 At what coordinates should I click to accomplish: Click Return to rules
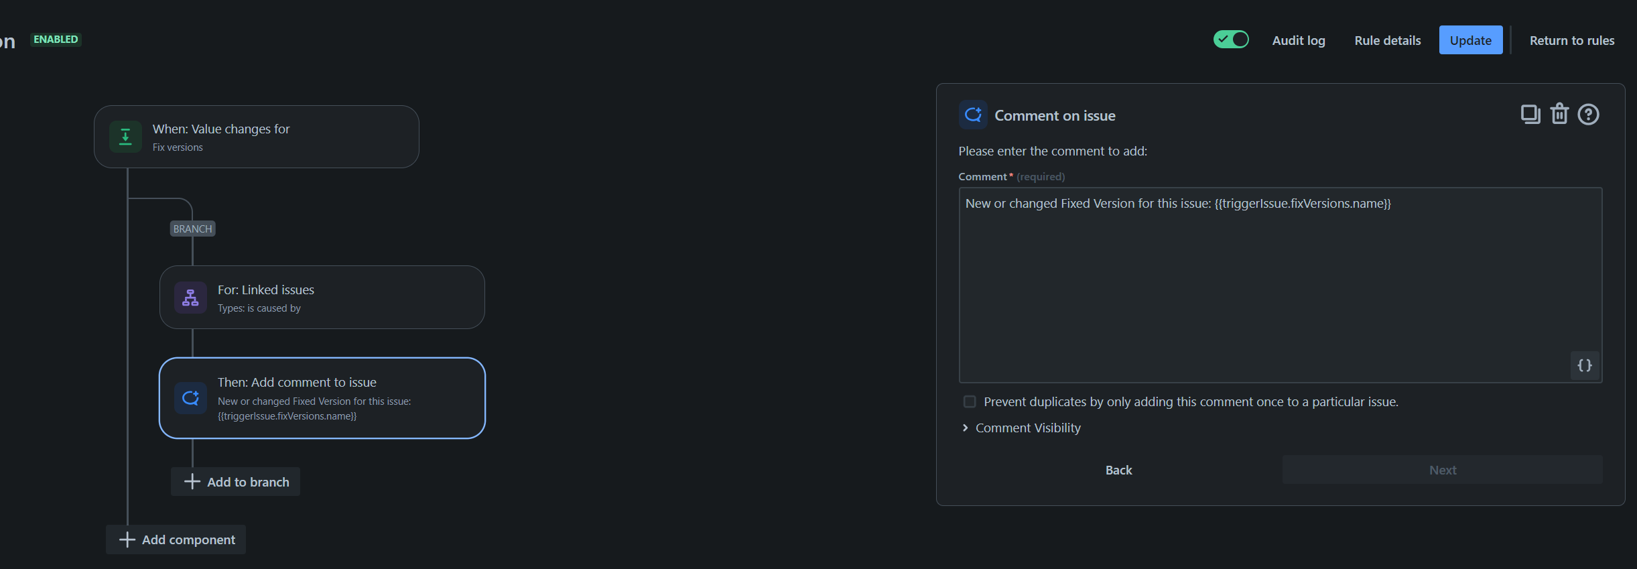click(x=1572, y=40)
